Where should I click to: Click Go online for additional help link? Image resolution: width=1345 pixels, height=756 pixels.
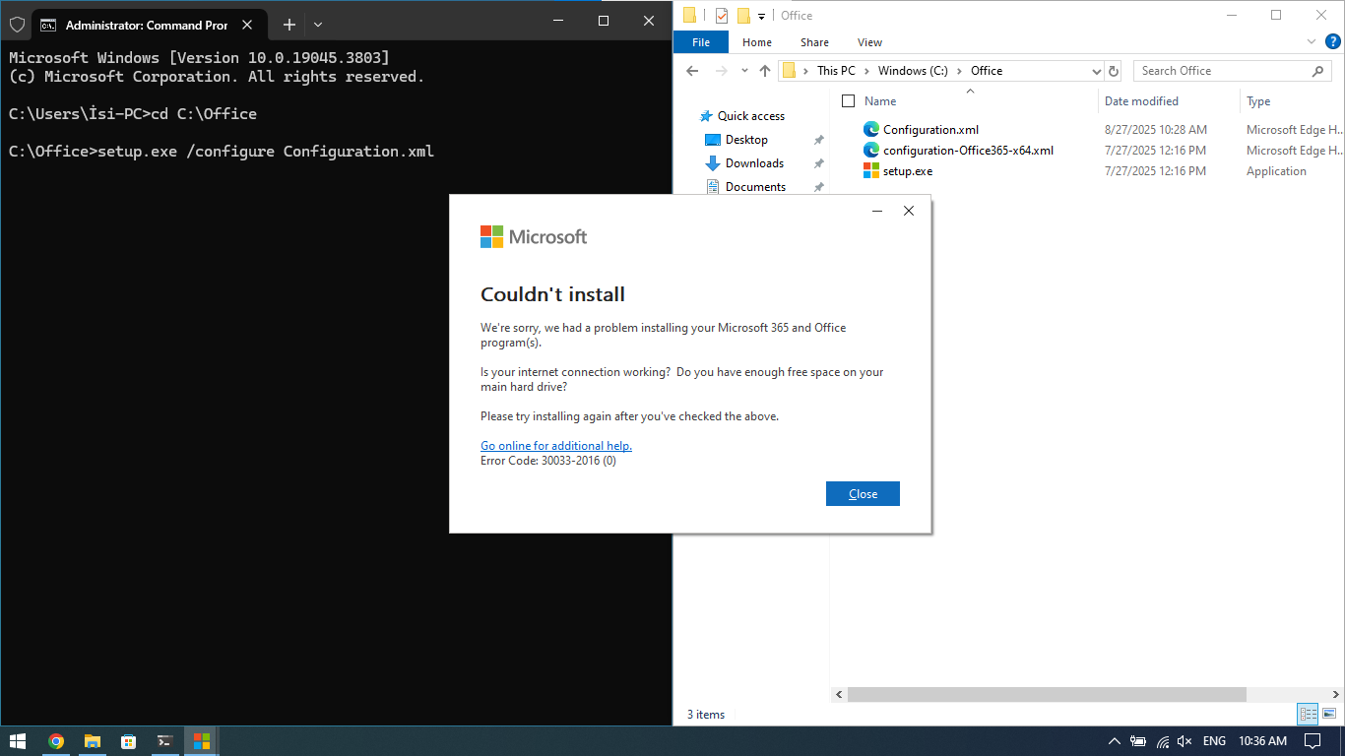(x=556, y=446)
